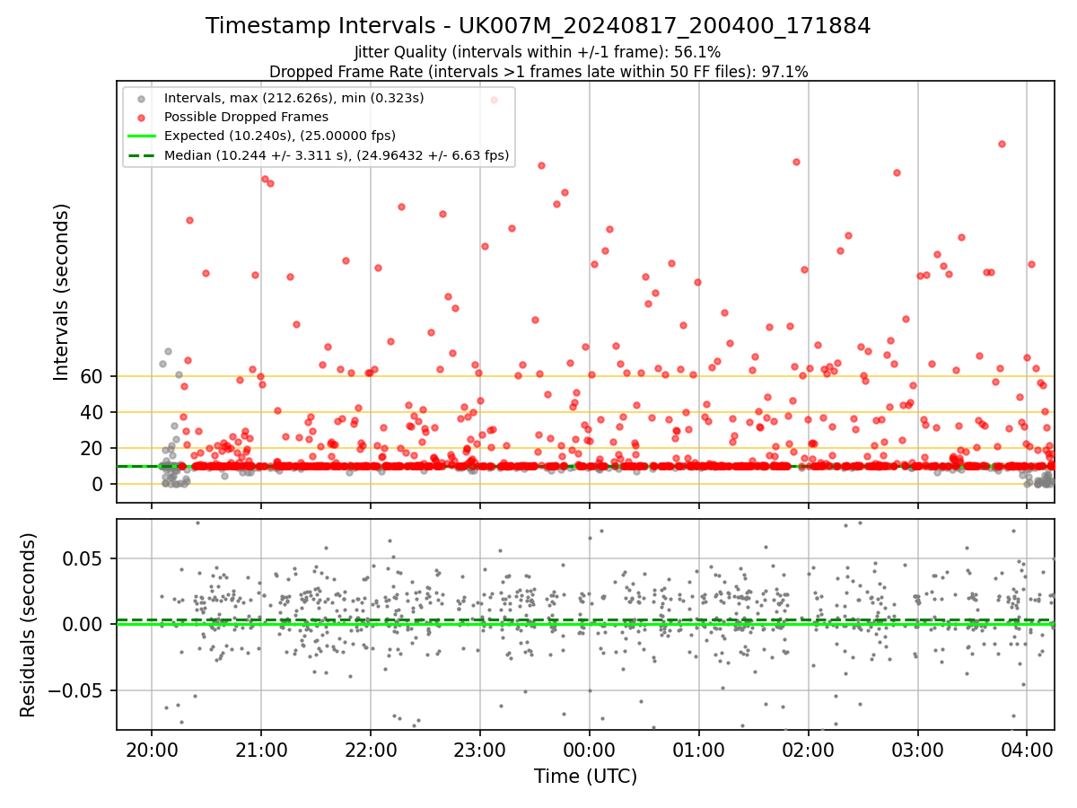Click the red marker for 'Possible Dropped Frames'

click(140, 117)
